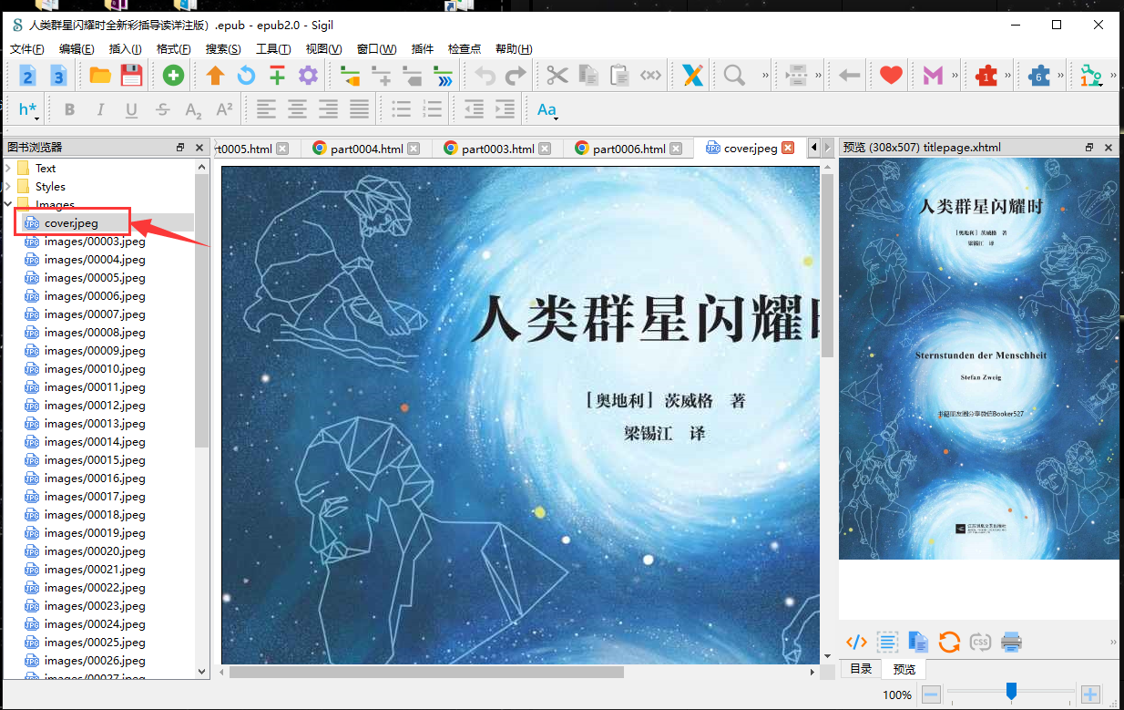Image resolution: width=1124 pixels, height=710 pixels.
Task: Click the pink M toolbar icon
Action: click(933, 76)
